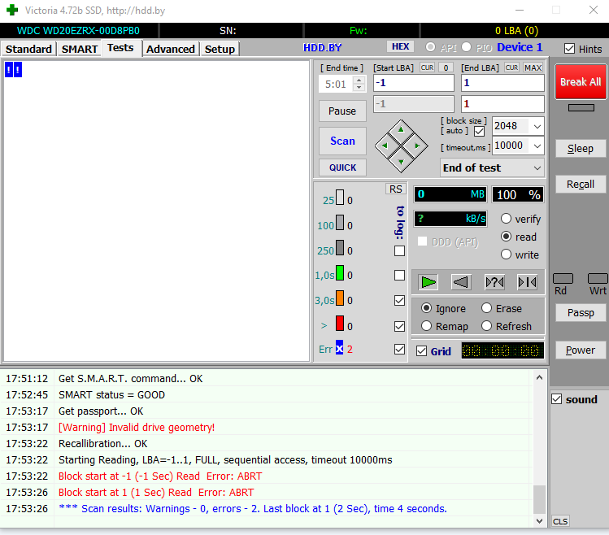Click the reverse play arrow icon
Screen dimensions: 609x535
(461, 282)
